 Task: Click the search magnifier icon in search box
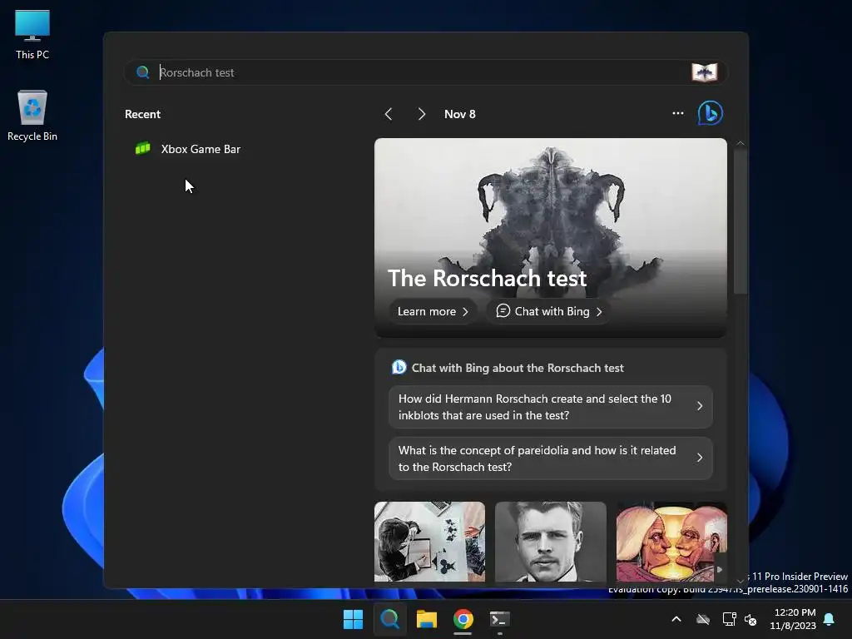[143, 72]
